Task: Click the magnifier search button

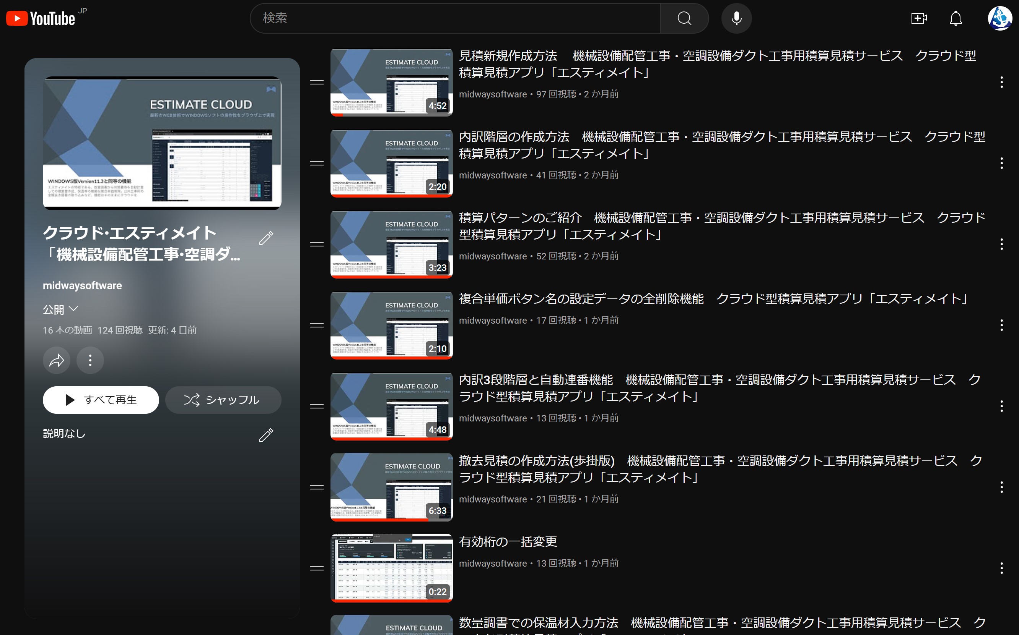Action: click(684, 18)
